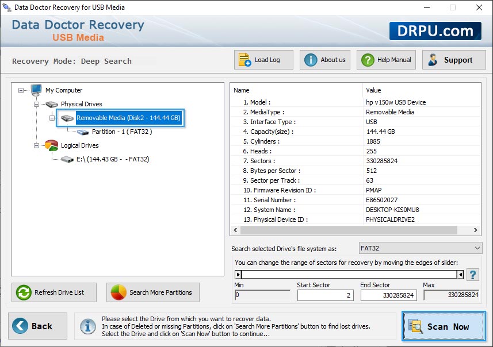Click the value DESKTOP-KIS0MU8

(392, 210)
